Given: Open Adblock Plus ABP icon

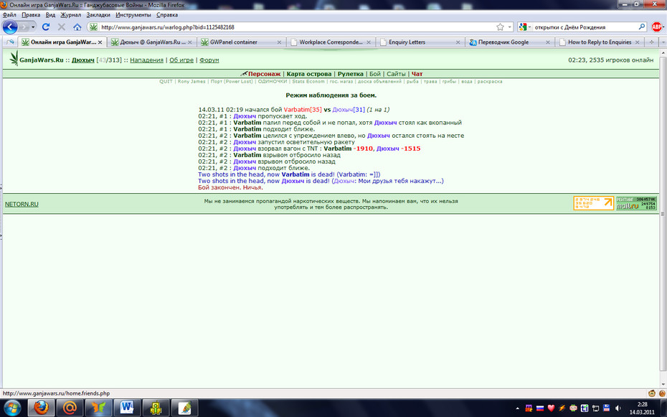Looking at the screenshot, I should pos(656,27).
